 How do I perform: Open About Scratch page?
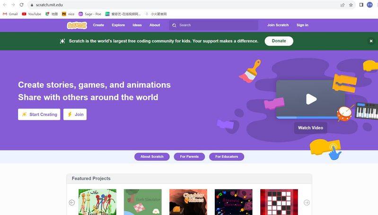tap(152, 157)
